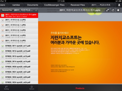
Task: Click PDF icon of SYM20_W11 file
Action: click(3, 47)
